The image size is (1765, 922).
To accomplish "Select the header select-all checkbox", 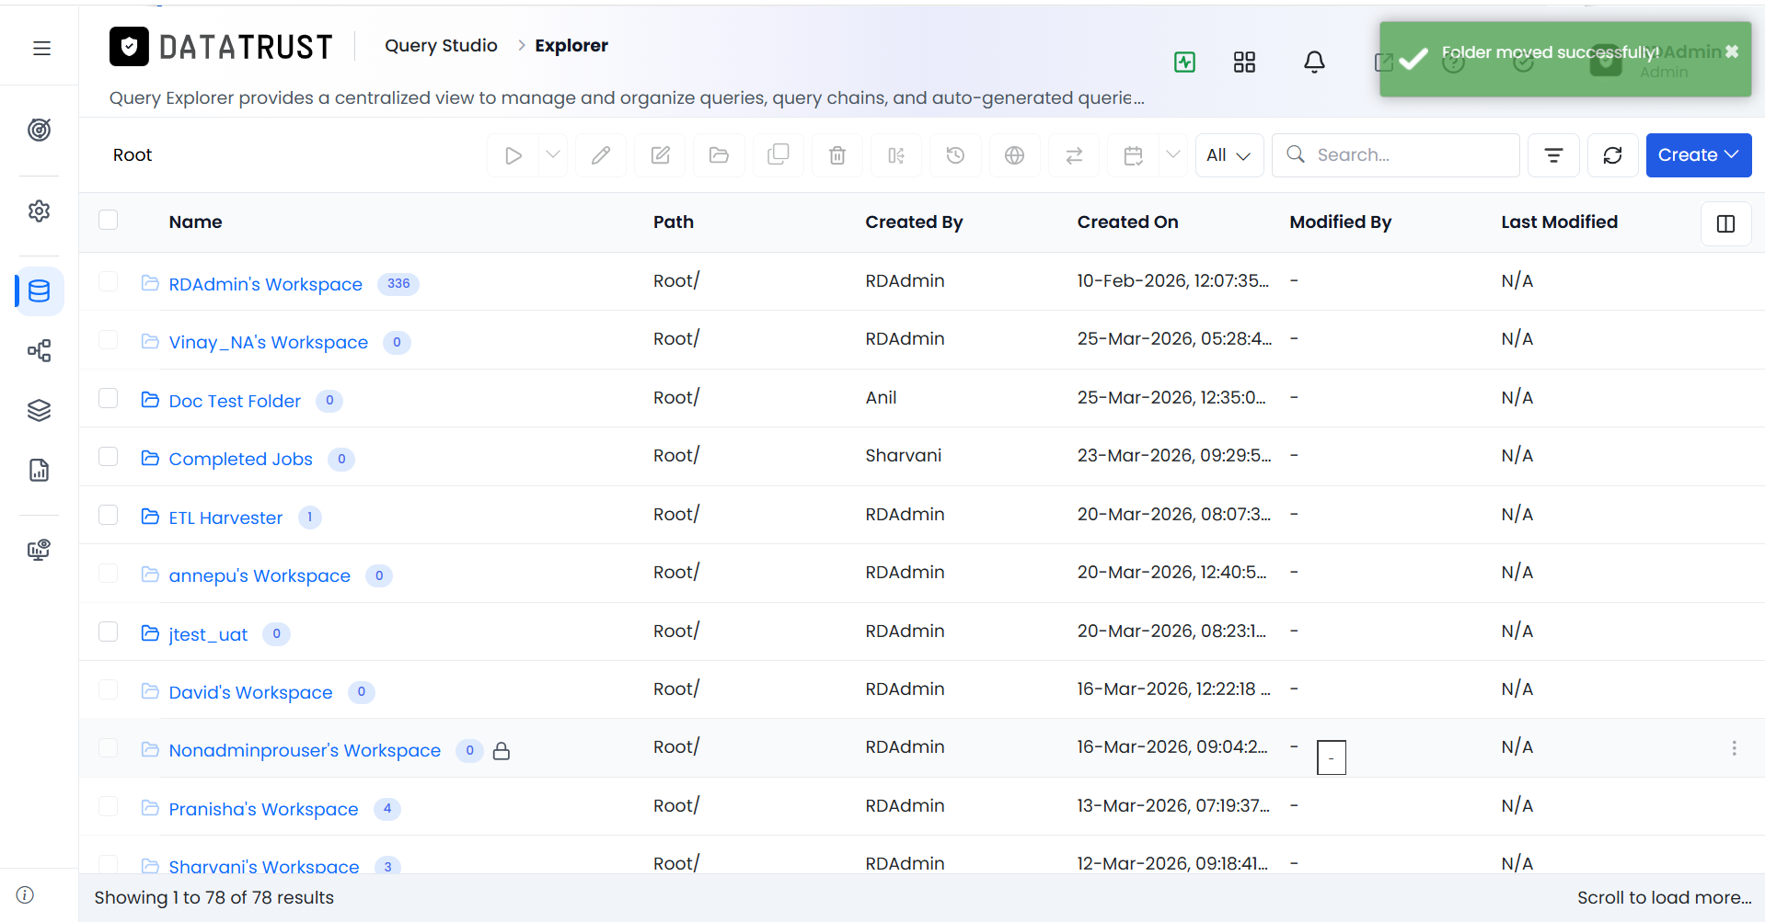I will click(x=109, y=220).
